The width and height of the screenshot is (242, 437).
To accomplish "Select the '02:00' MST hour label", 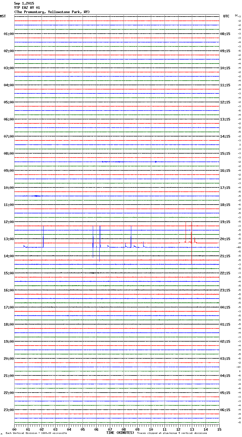I will point(9,51).
